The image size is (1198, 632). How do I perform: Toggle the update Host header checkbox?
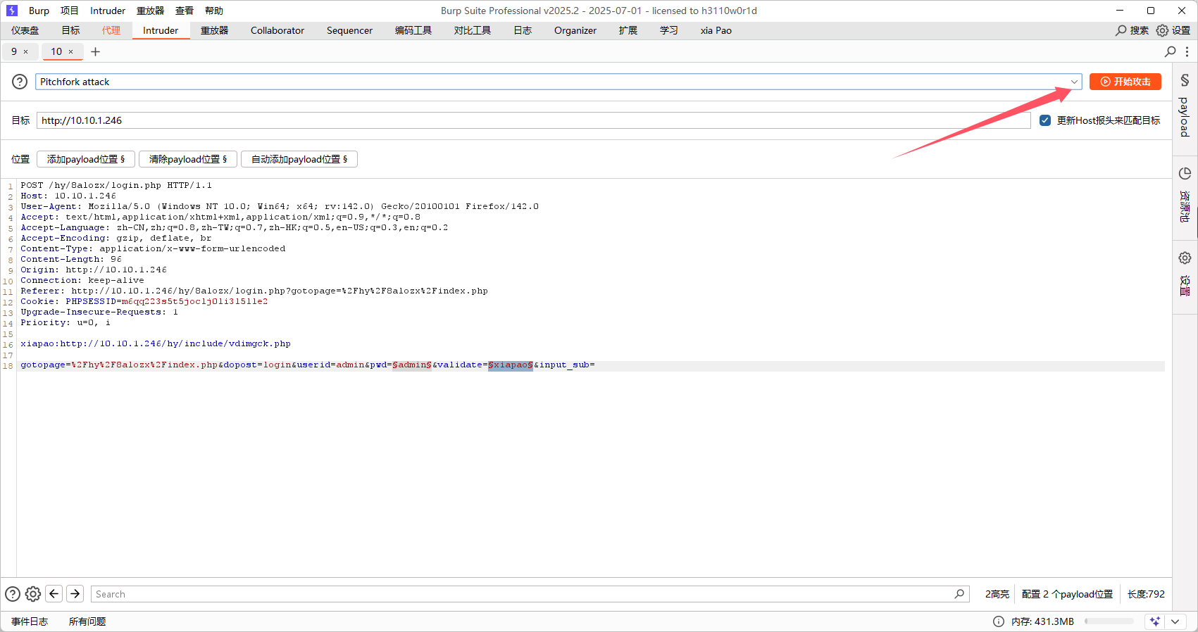click(x=1045, y=120)
